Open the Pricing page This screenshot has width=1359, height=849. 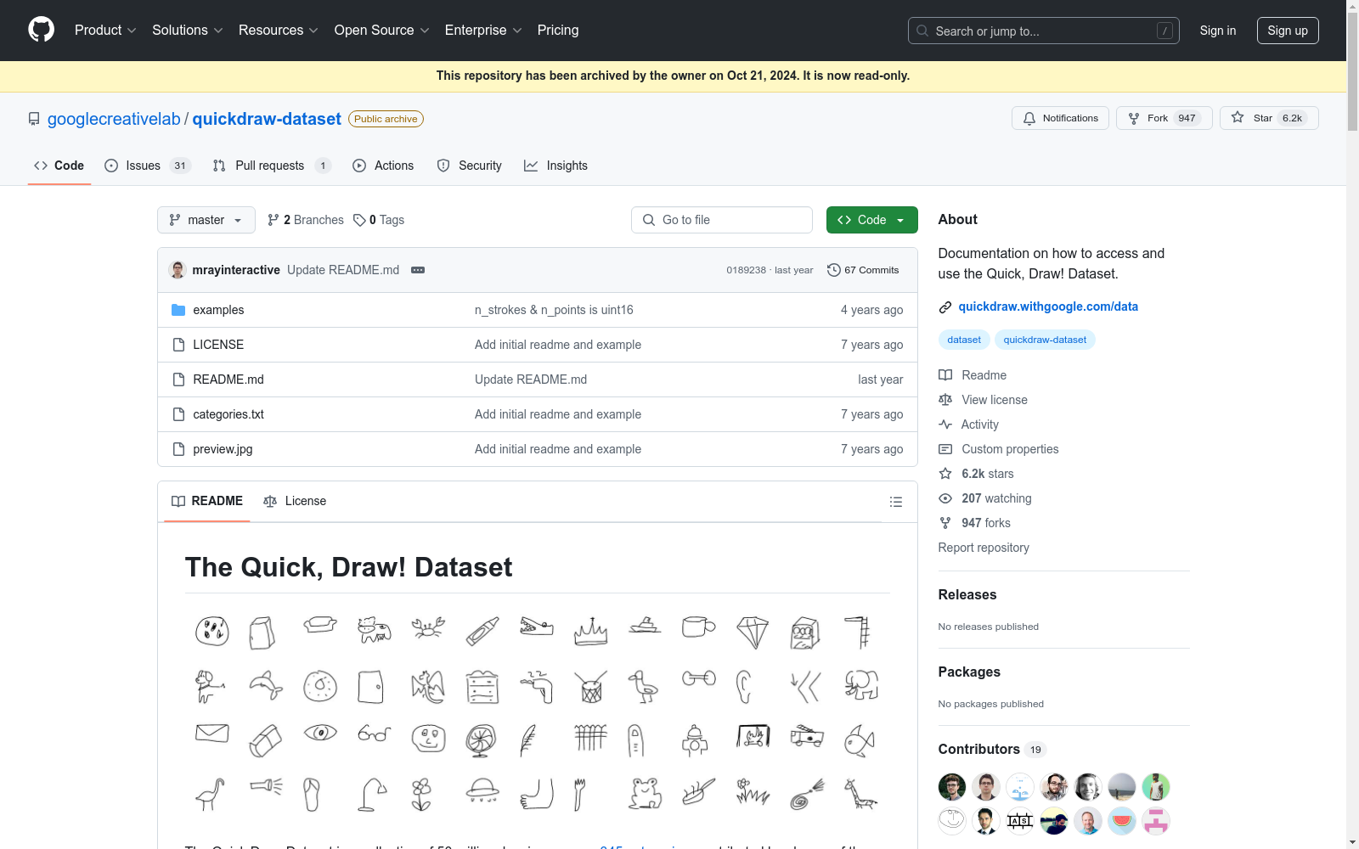pyautogui.click(x=558, y=31)
